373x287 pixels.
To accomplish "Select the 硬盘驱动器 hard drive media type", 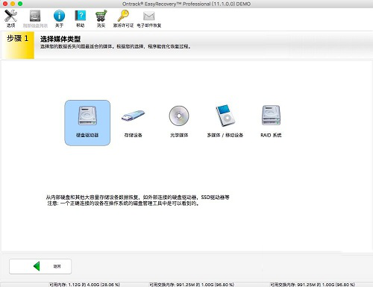I will pyautogui.click(x=87, y=123).
